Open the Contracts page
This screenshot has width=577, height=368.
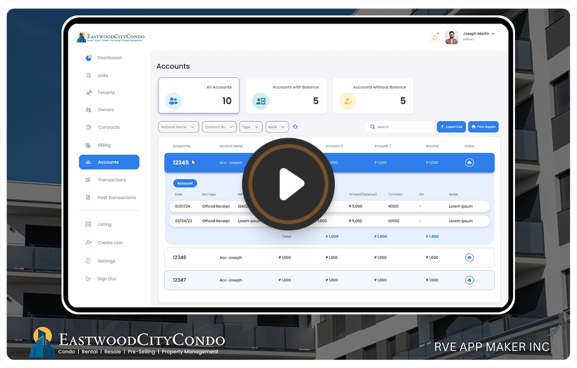[x=109, y=127]
